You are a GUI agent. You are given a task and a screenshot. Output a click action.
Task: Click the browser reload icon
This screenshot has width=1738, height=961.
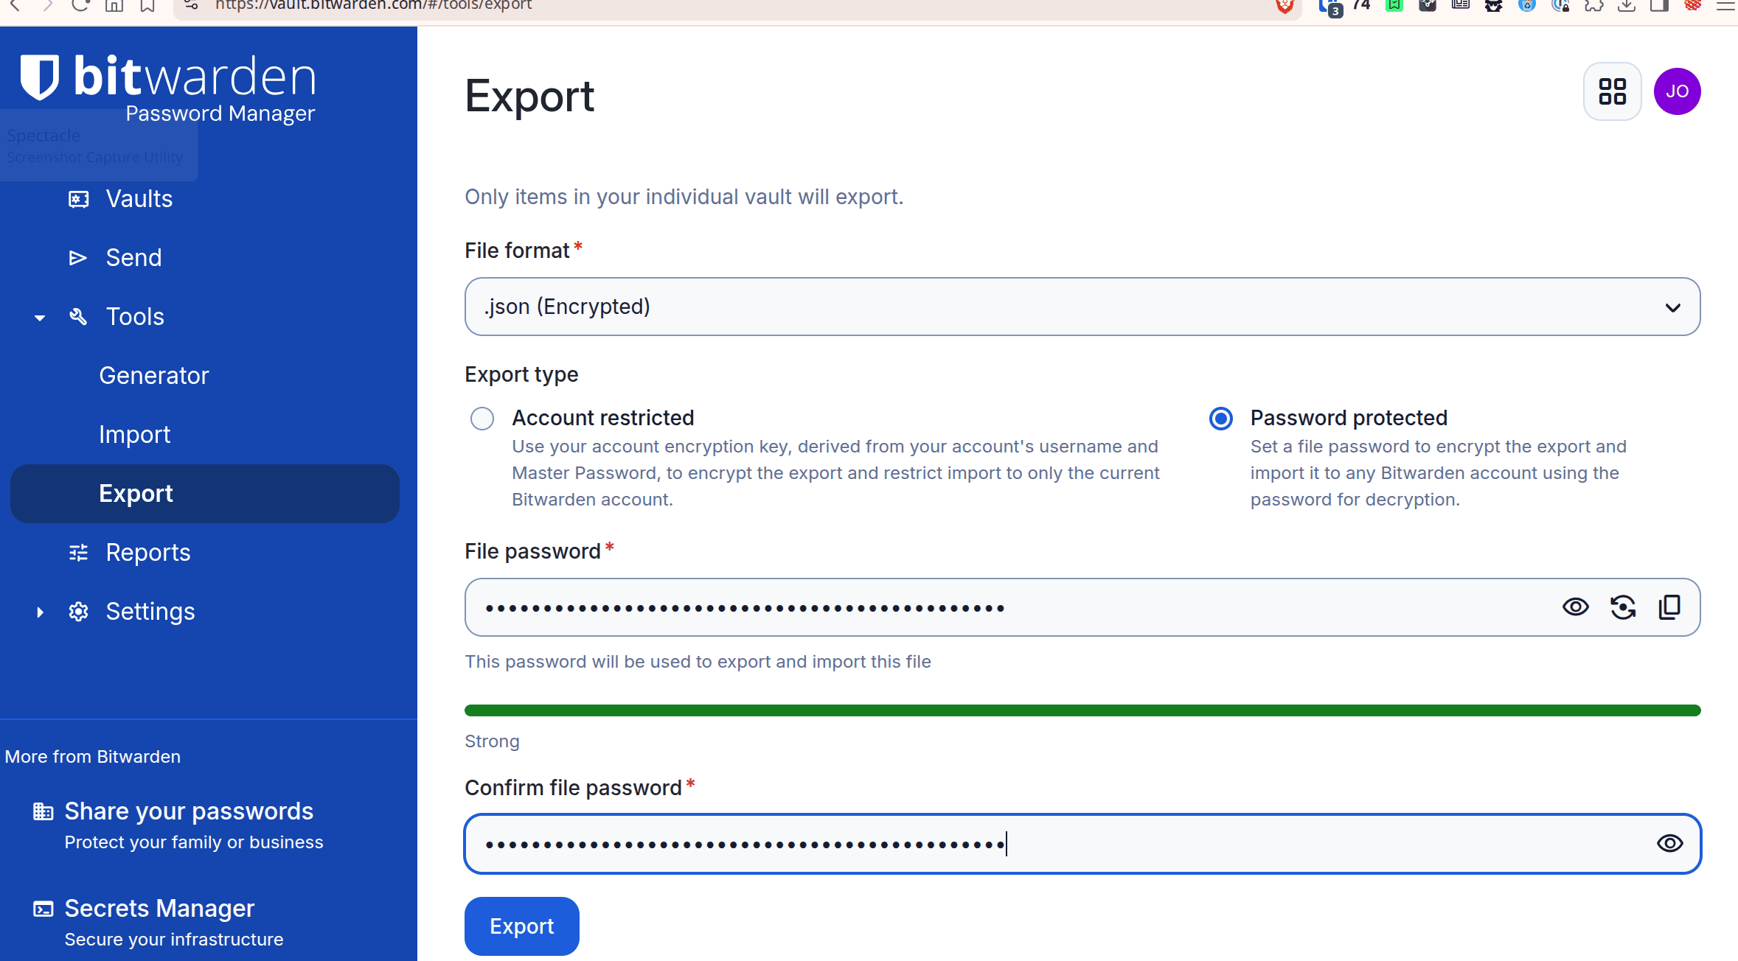click(x=80, y=6)
